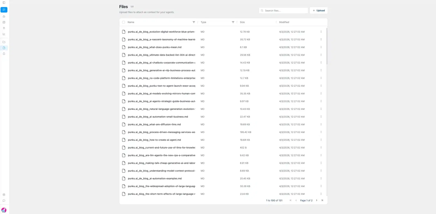Viewport: 436px width, 214px height.
Task: Open the folder icon in sidebar
Action: point(4,42)
